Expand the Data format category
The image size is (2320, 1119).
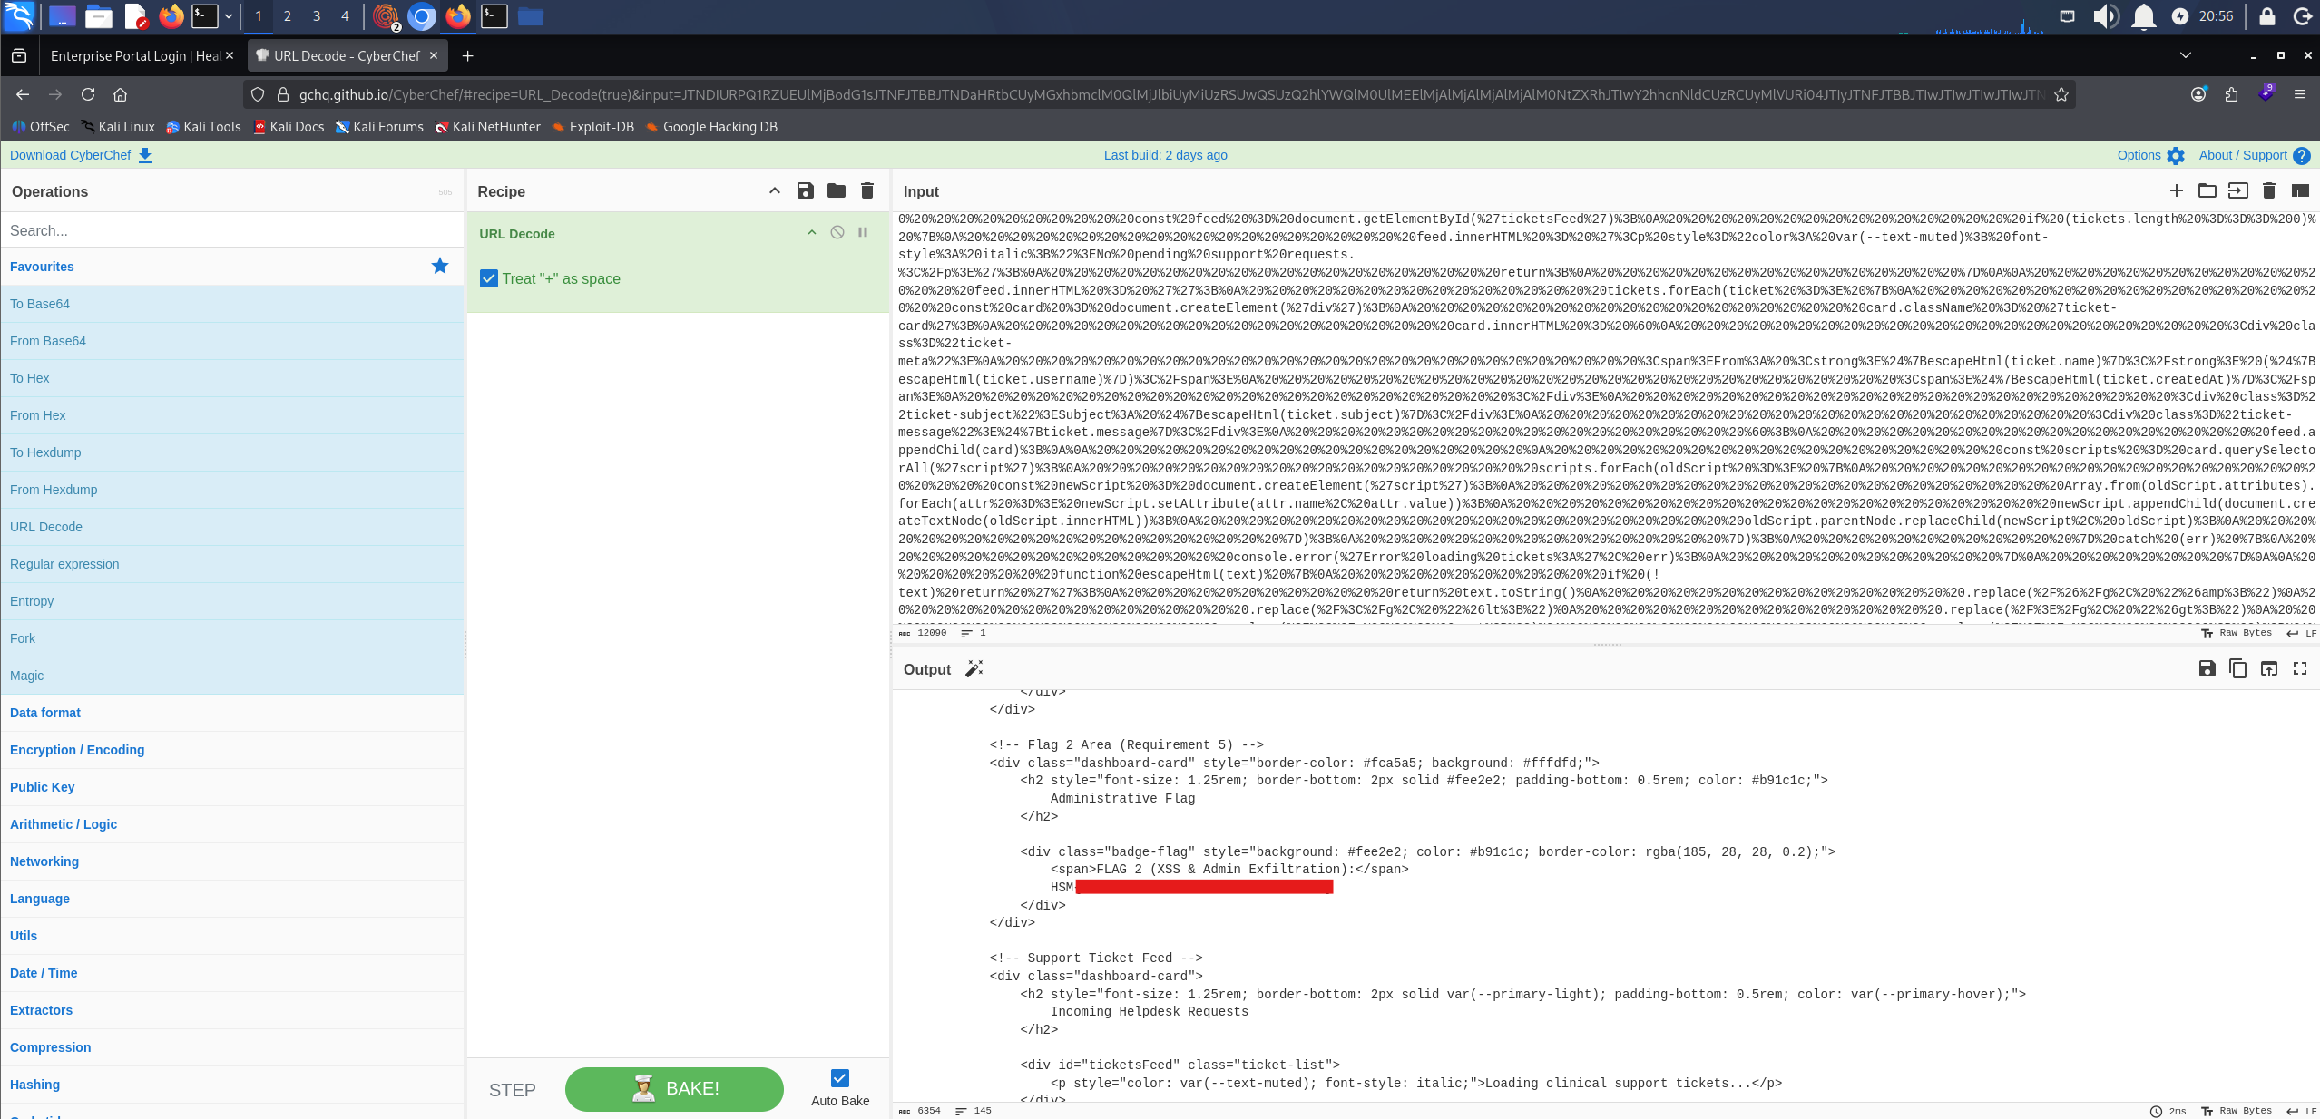point(233,713)
